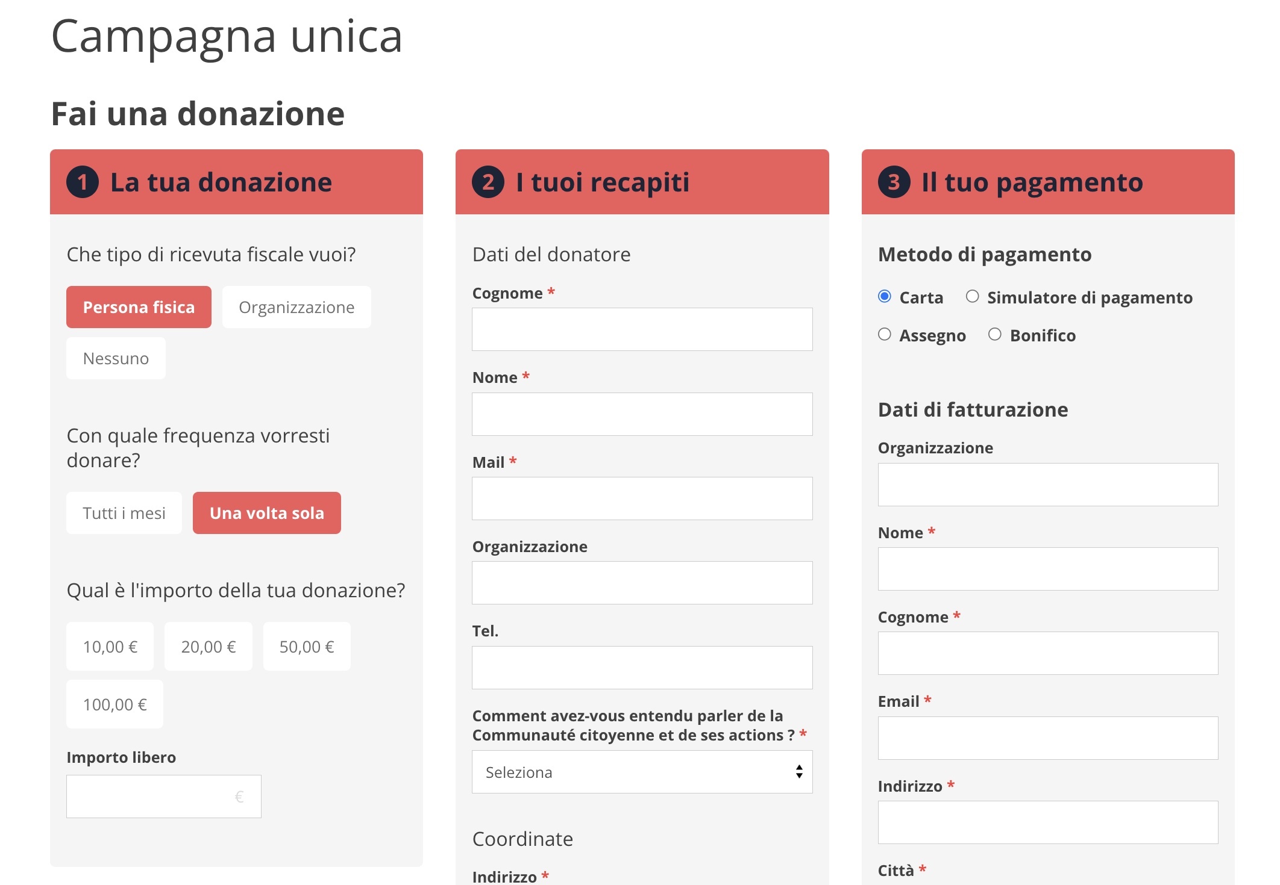Choose the 10,00 € donation amount
1280x885 pixels.
(x=110, y=646)
